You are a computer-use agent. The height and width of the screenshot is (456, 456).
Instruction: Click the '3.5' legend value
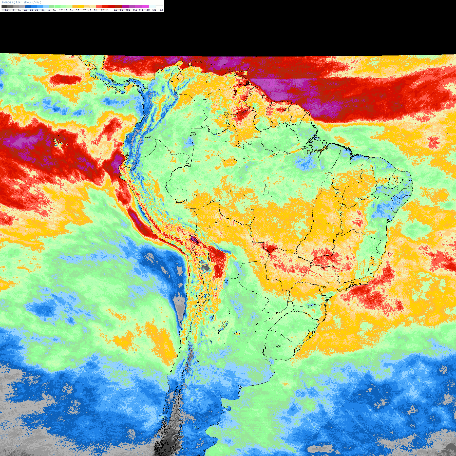[43, 10]
